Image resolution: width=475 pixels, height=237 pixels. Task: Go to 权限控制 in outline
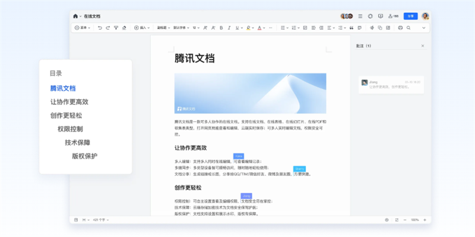coord(70,129)
